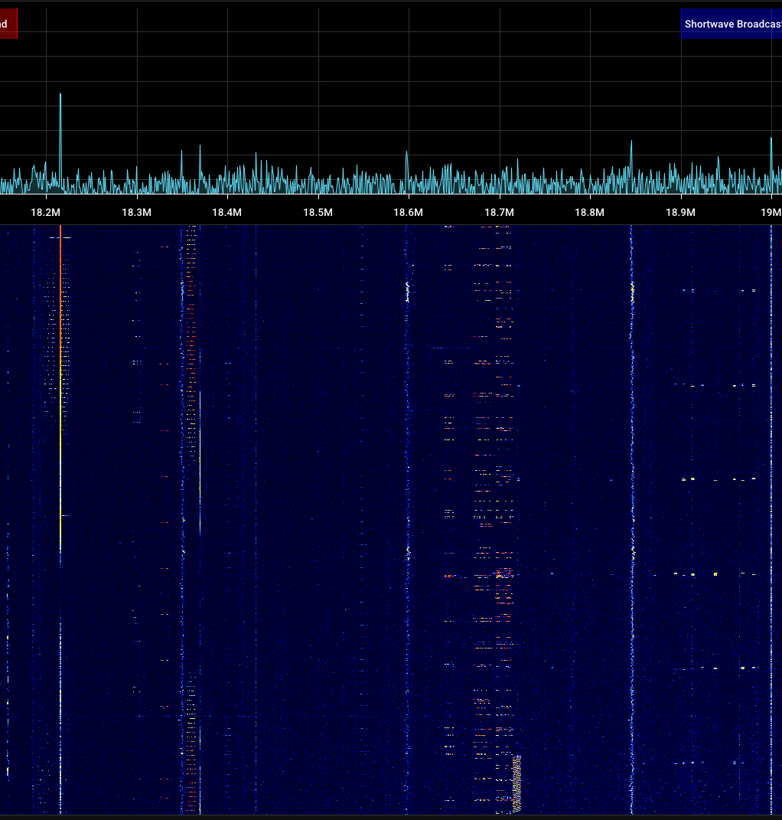Pick the spectrum peak at 19M right edge
782x820 pixels.
771,139
